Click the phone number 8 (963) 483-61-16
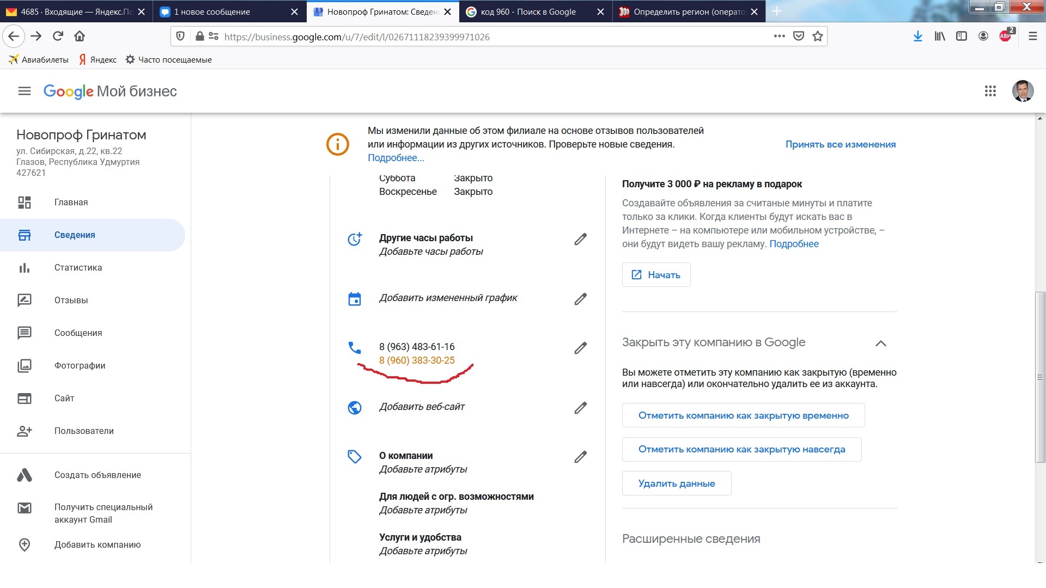1046x588 pixels. [417, 347]
